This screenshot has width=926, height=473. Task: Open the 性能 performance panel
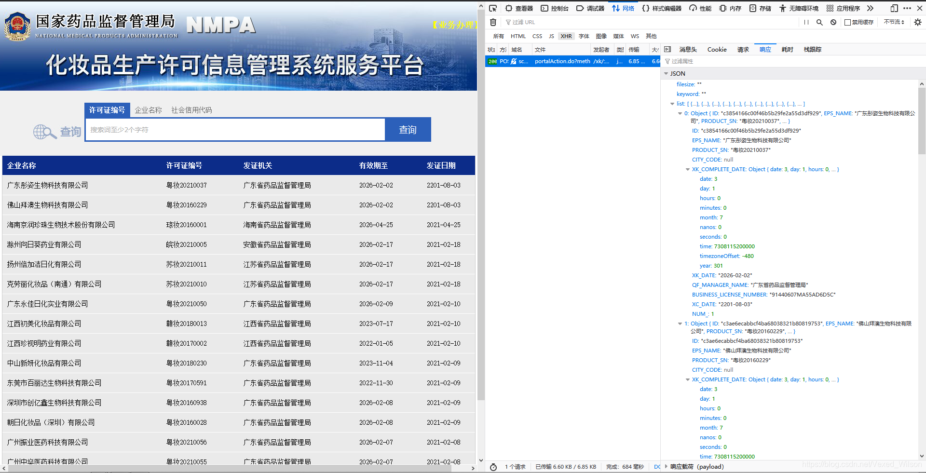700,8
